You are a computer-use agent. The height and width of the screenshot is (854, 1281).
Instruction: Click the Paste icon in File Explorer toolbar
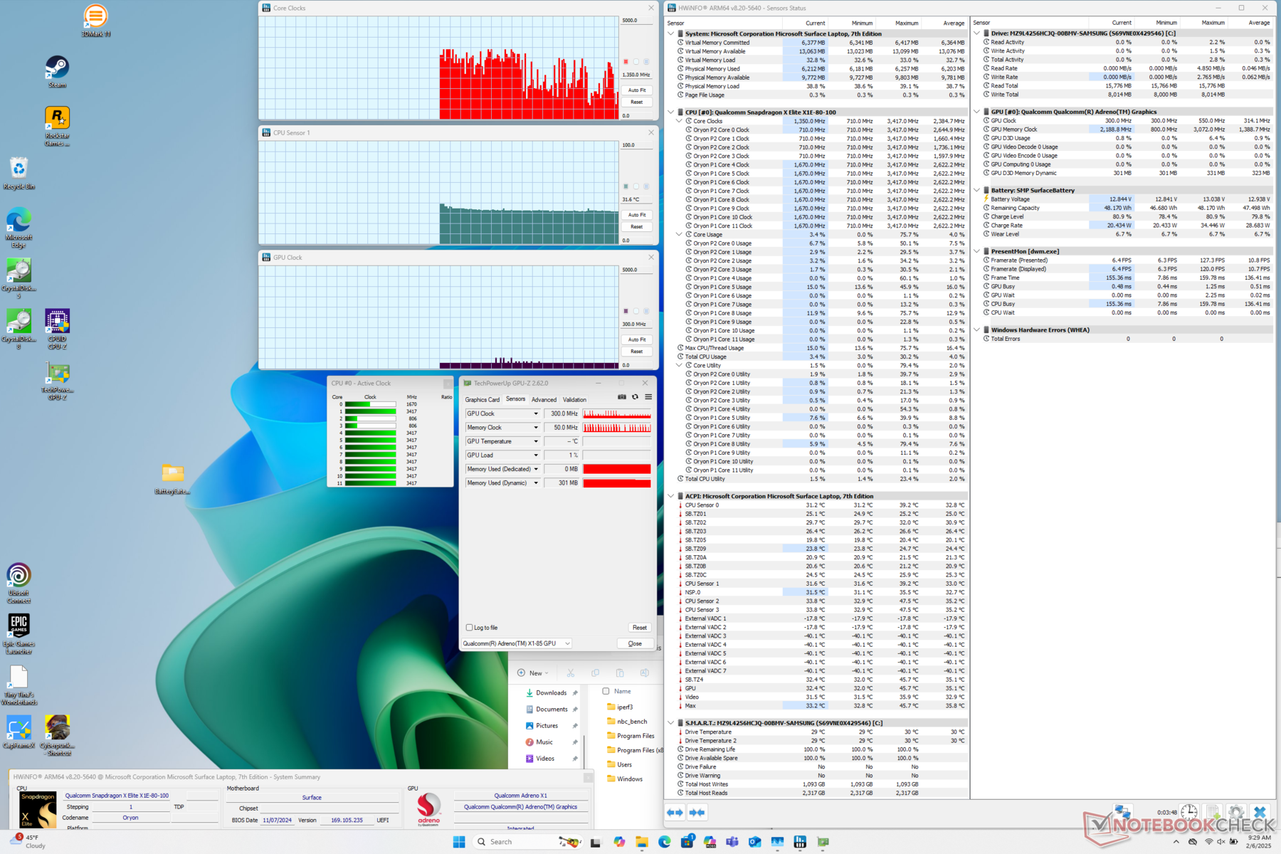click(x=620, y=673)
